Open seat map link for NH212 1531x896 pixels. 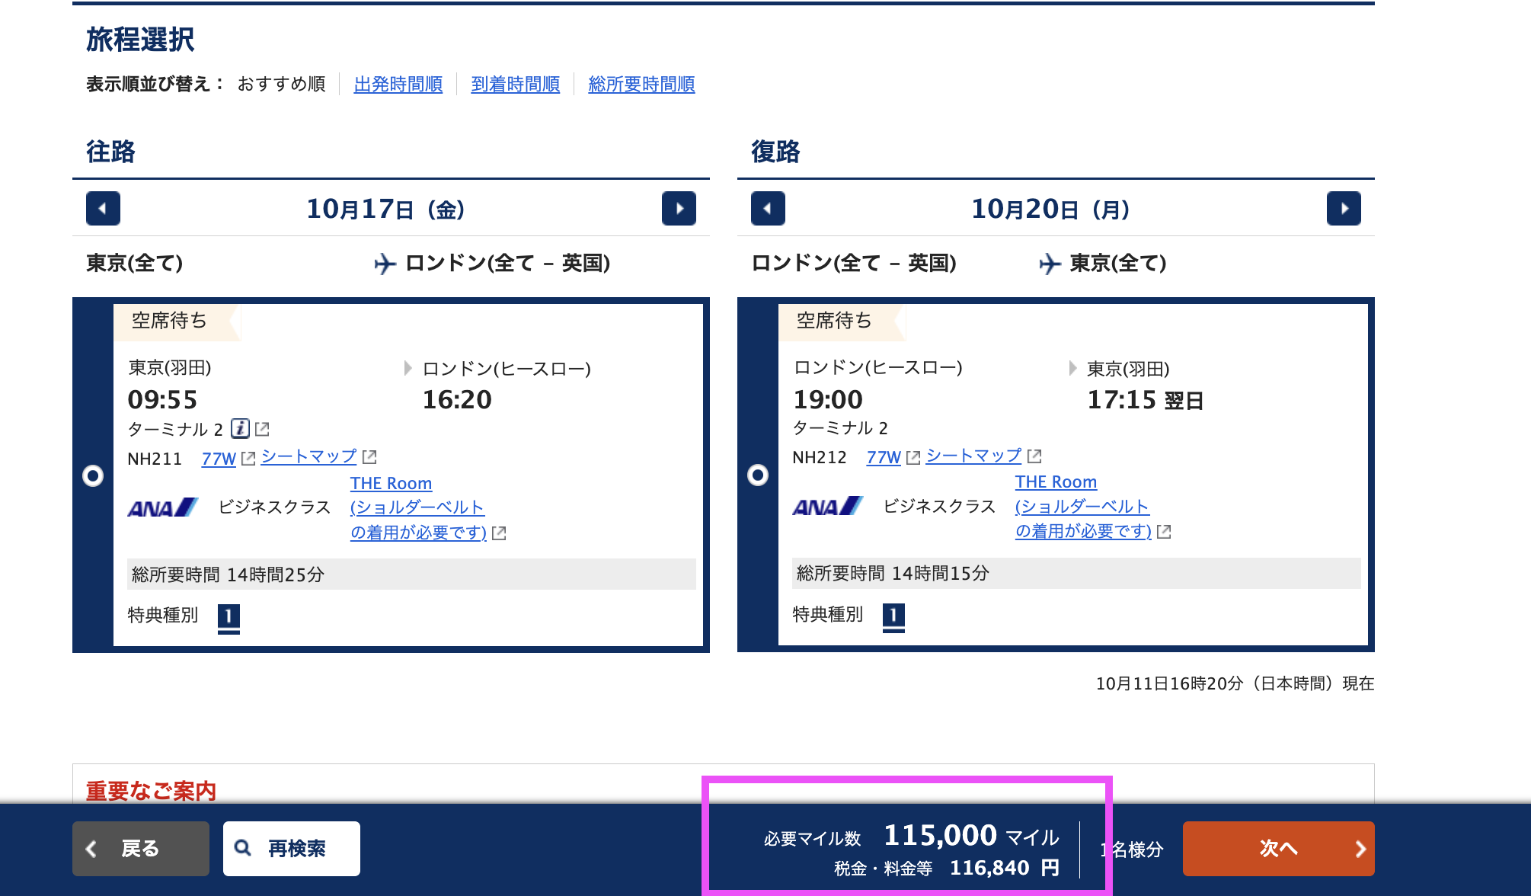pyautogui.click(x=973, y=456)
